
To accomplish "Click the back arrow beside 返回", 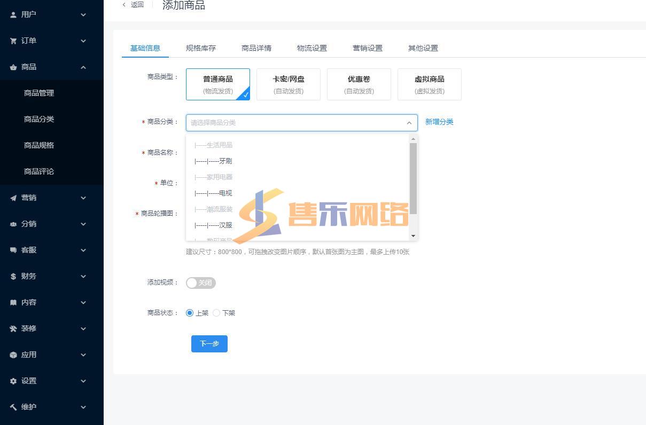I will (124, 5).
